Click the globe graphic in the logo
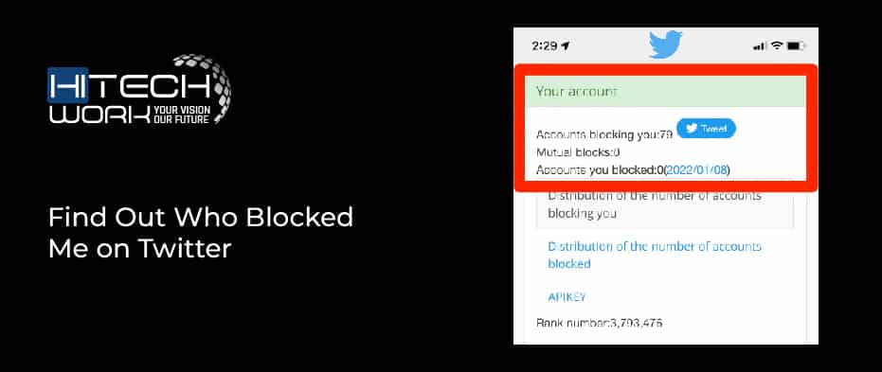The height and width of the screenshot is (372, 882). (x=208, y=88)
